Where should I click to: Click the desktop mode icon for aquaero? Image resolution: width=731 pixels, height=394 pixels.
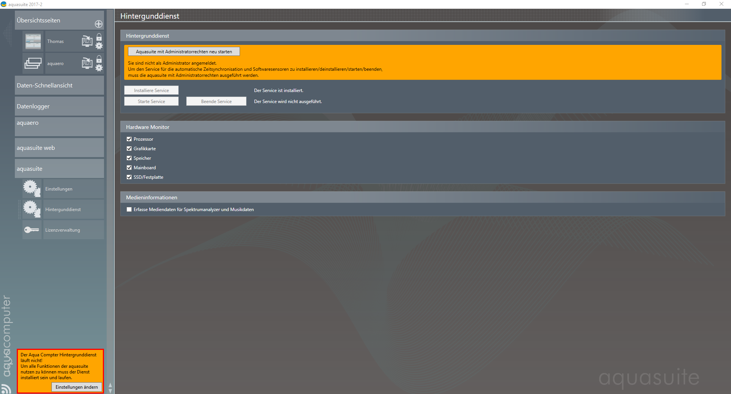[x=87, y=63]
